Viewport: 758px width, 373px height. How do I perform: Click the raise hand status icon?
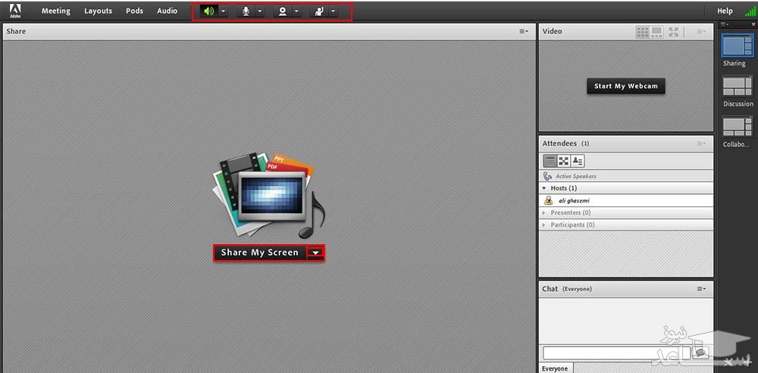[320, 11]
